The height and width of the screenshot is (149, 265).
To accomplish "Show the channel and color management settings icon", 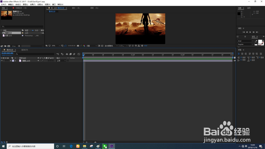I will tap(84, 46).
